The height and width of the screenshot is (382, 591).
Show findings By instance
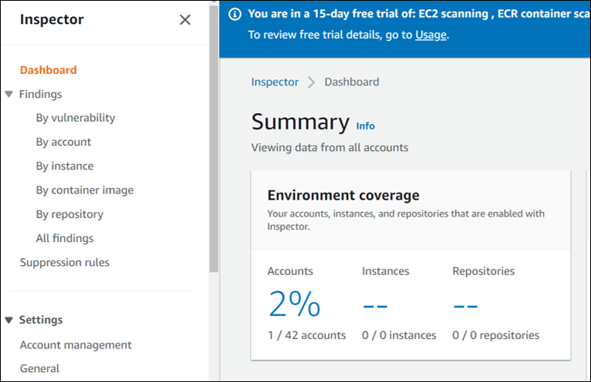[x=65, y=166]
